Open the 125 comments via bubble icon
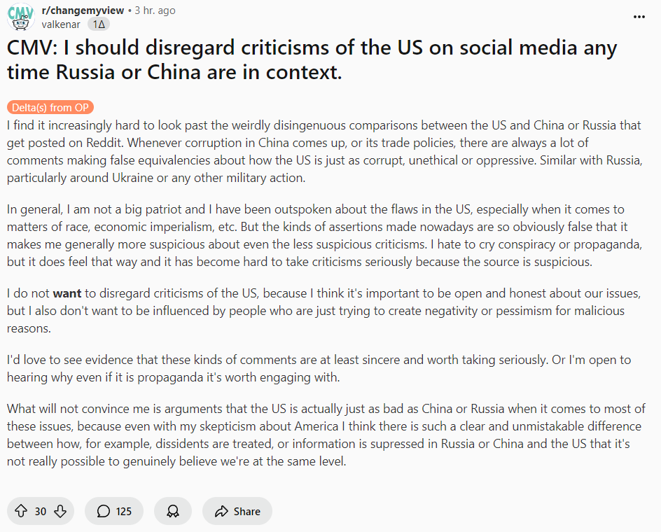Screen dimensions: 661x532 point(104,511)
